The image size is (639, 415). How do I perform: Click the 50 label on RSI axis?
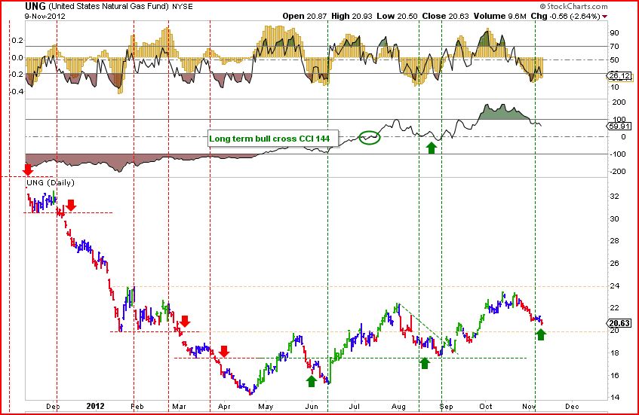point(614,60)
